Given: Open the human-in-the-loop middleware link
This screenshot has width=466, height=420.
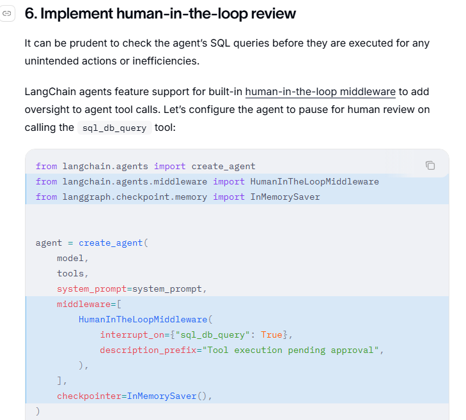Looking at the screenshot, I should click(x=320, y=92).
